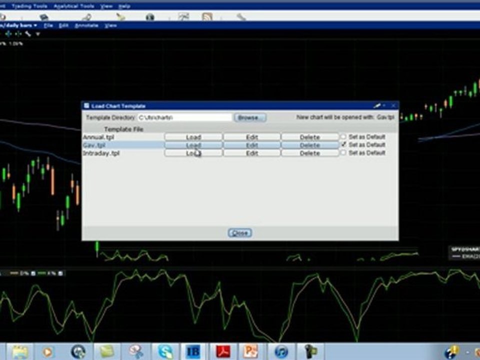Delete the Annual.tpl template
This screenshot has width=480, height=360.
click(310, 137)
